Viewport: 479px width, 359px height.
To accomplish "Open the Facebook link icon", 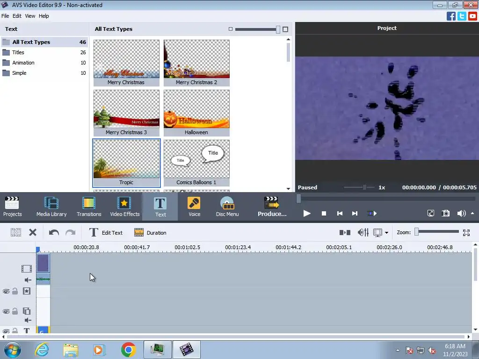I will coord(451,16).
